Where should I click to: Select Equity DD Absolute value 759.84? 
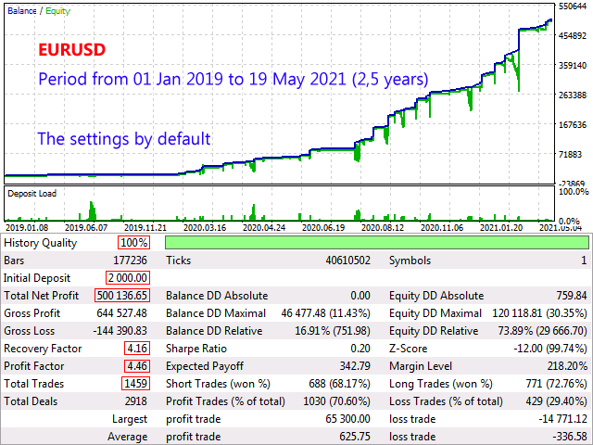(x=572, y=296)
